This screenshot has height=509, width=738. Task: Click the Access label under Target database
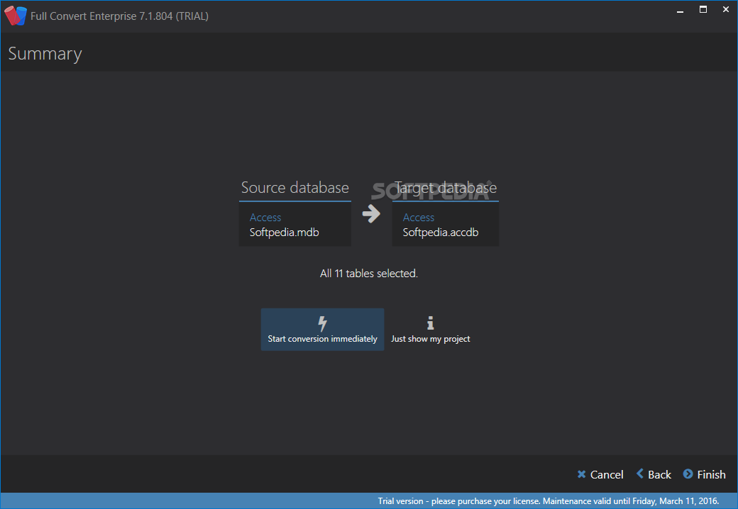tap(419, 218)
